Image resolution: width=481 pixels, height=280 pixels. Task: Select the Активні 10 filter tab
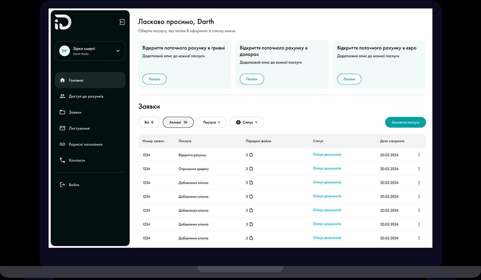[178, 122]
